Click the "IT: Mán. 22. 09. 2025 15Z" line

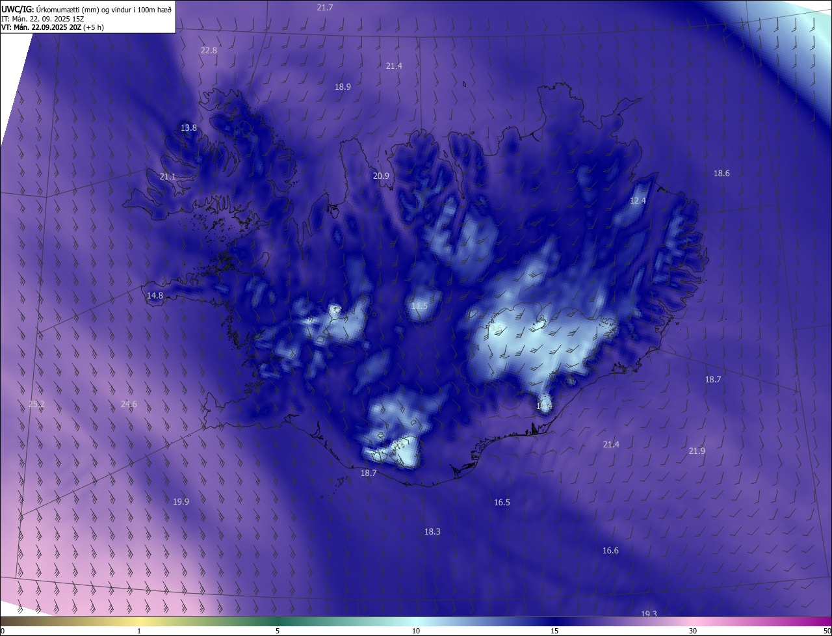pos(44,18)
